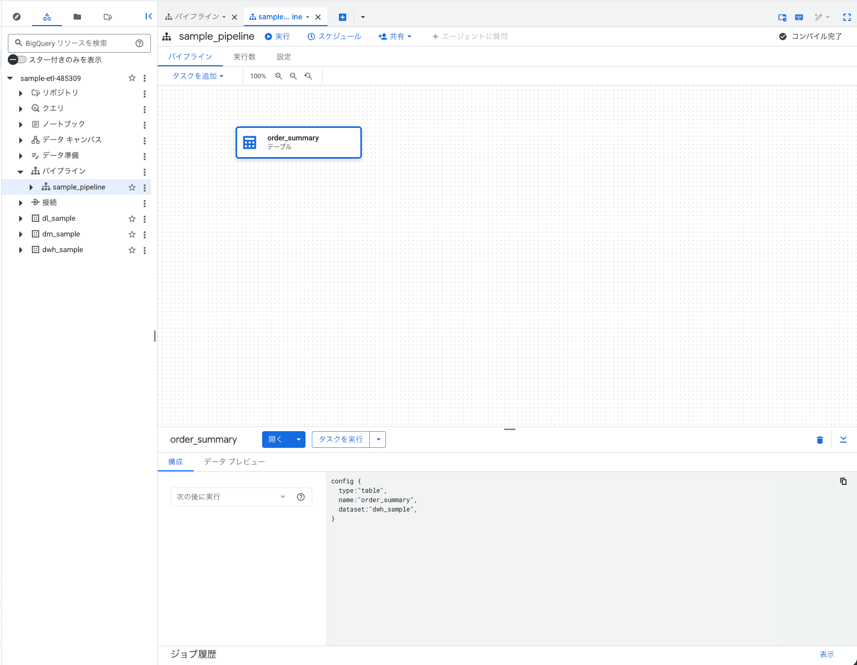
Task: Switch to the データ プレビュー tab
Action: [x=234, y=462]
